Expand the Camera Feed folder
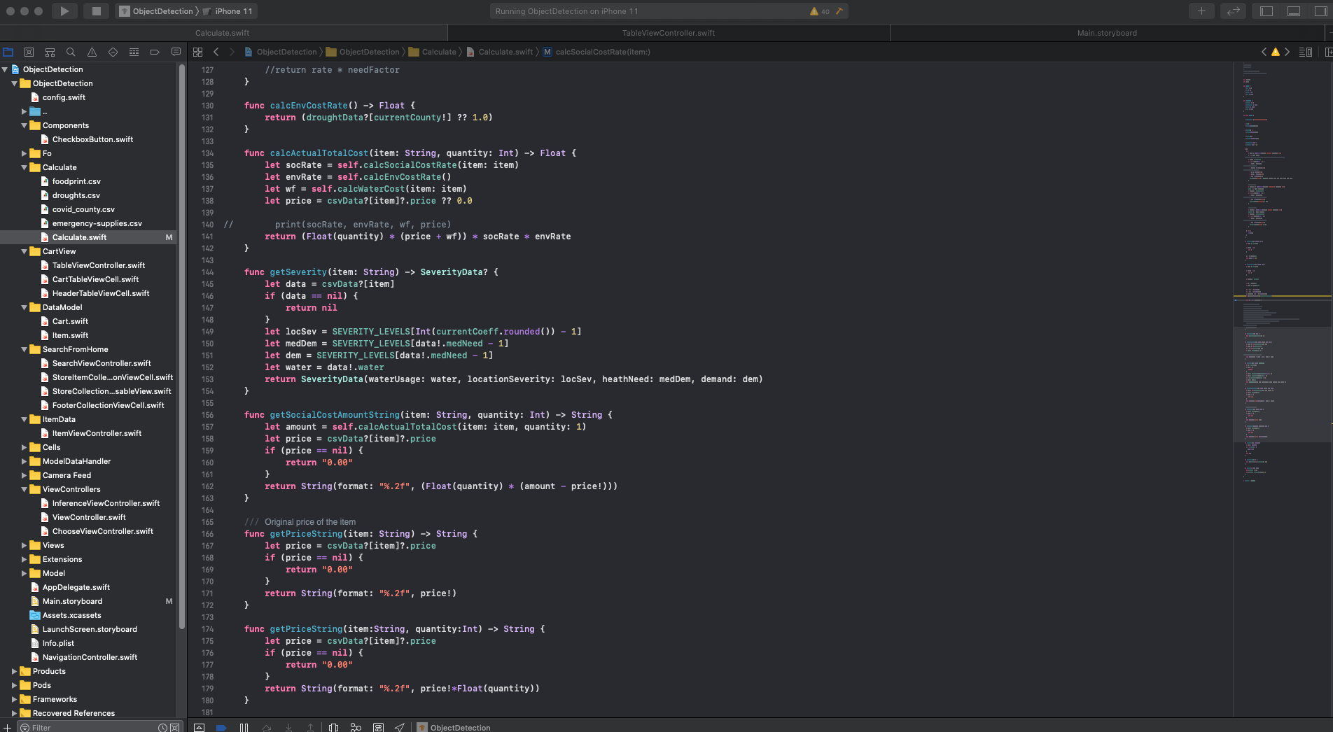1333x732 pixels. pyautogui.click(x=25, y=475)
